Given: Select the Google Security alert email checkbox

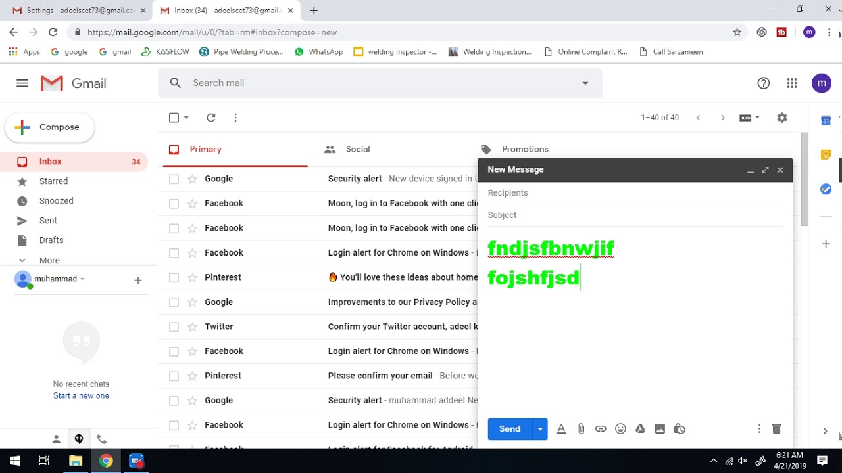Looking at the screenshot, I should click(x=174, y=179).
